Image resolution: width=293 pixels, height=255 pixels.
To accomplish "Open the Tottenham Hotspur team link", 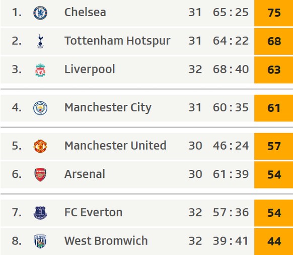I will coord(117,41).
